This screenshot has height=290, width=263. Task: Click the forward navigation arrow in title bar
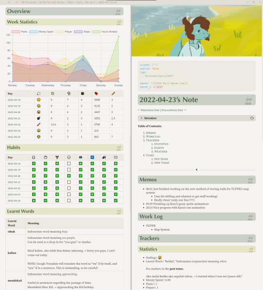[17, 2]
